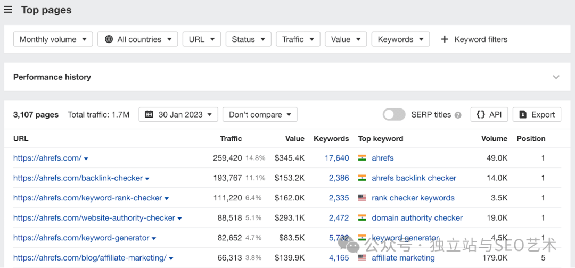
Task: Click volume cell 179.0K
Action: [496, 258]
